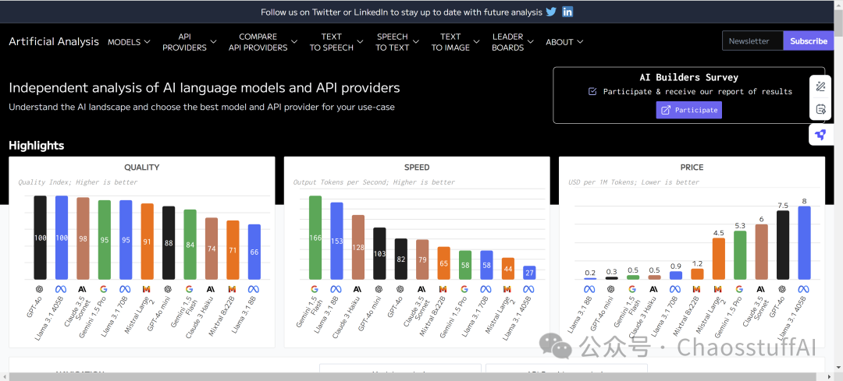Screen dimensions: 843x381
Task: Click the 'Independent analysis of AI language models' headline
Action: click(205, 88)
